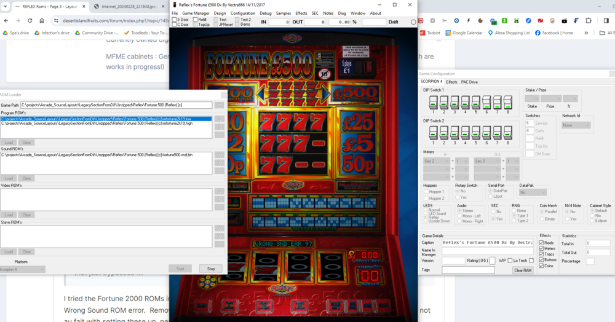Click the TV-shaped extension icon
This screenshot has width=615, height=322.
point(565,20)
